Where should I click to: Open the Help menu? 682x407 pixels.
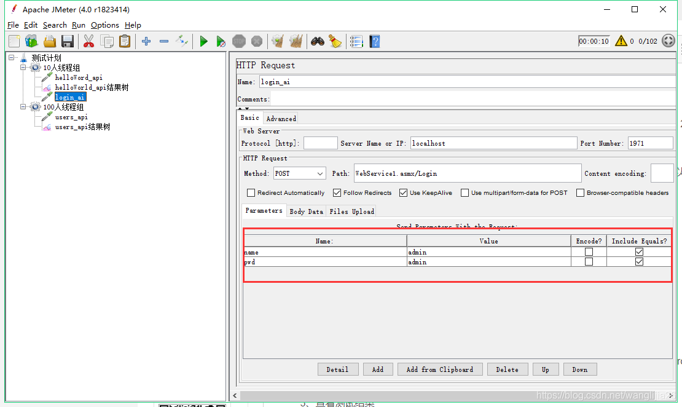133,25
